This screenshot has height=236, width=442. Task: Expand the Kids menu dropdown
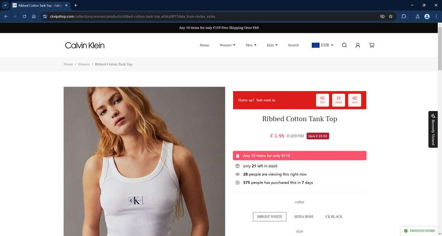(272, 45)
